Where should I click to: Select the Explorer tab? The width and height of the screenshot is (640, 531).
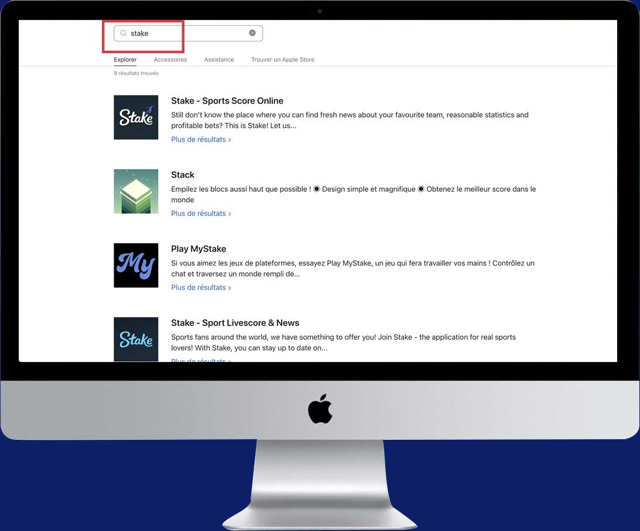(125, 60)
